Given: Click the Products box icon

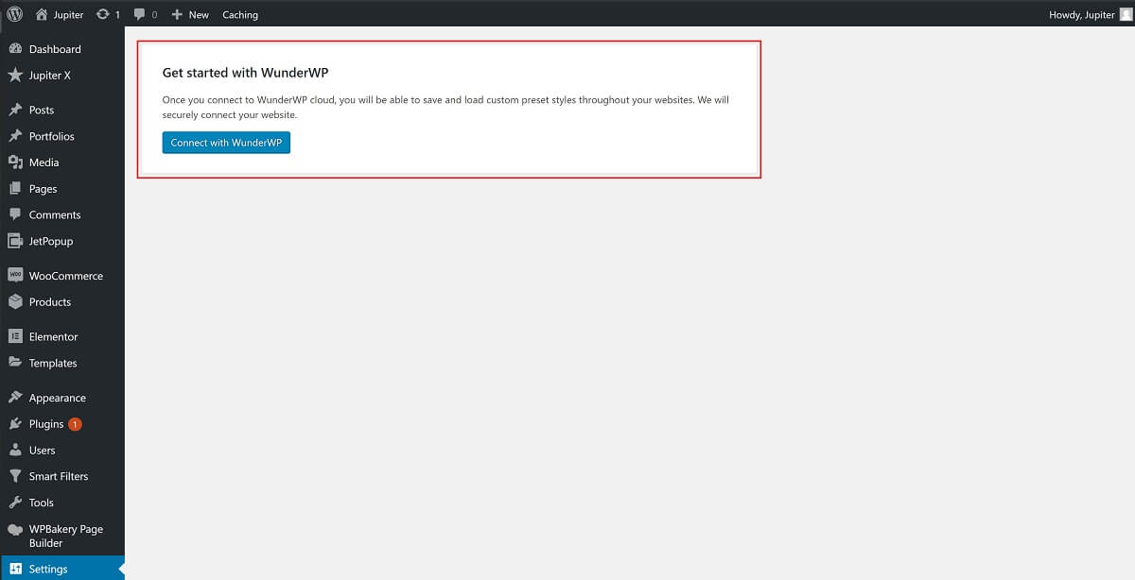Looking at the screenshot, I should pyautogui.click(x=15, y=302).
